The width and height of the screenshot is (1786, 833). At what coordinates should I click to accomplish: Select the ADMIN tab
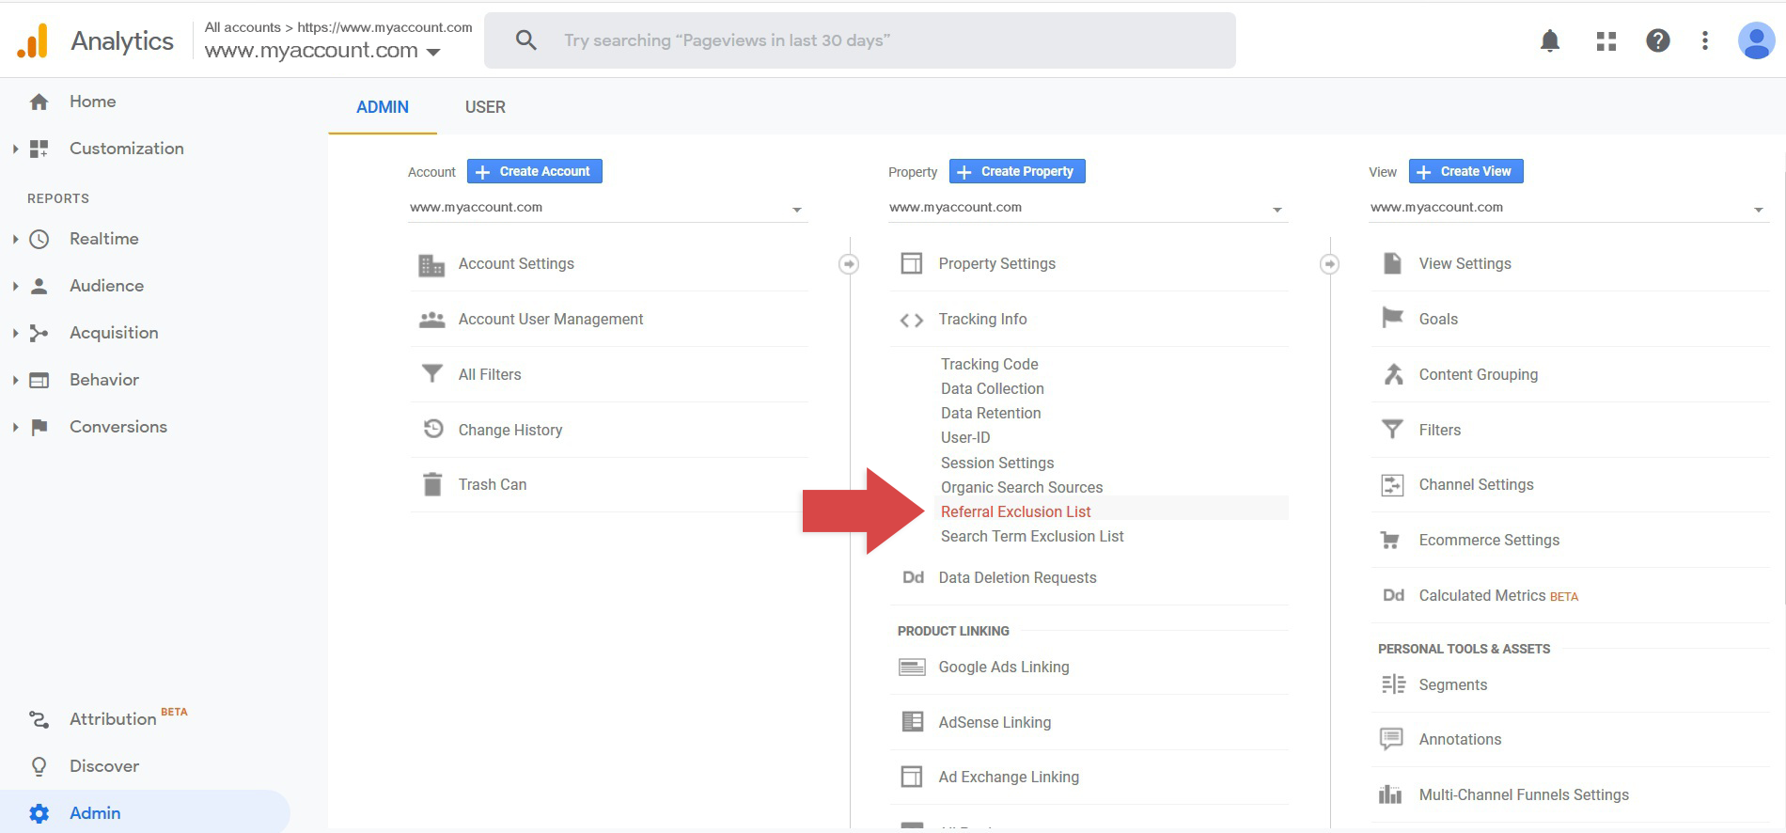pyautogui.click(x=383, y=107)
